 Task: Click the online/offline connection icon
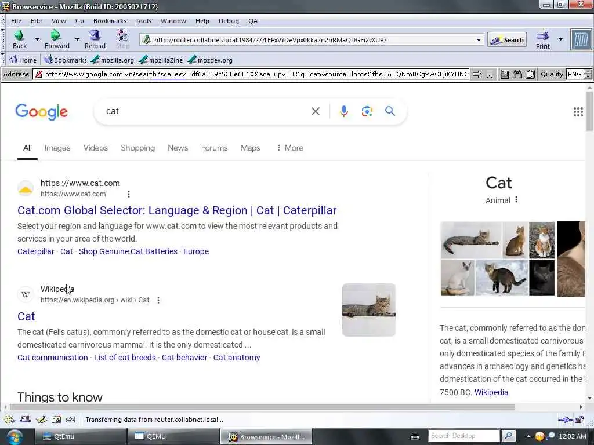point(566,420)
